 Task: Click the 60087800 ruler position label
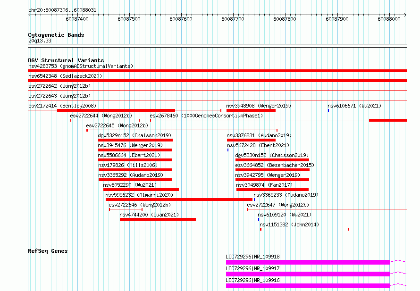285,19
